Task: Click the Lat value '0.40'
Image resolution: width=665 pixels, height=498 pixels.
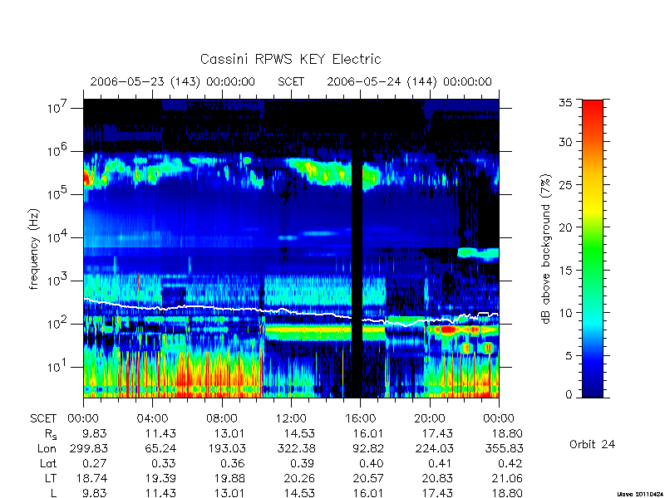Action: tap(372, 463)
